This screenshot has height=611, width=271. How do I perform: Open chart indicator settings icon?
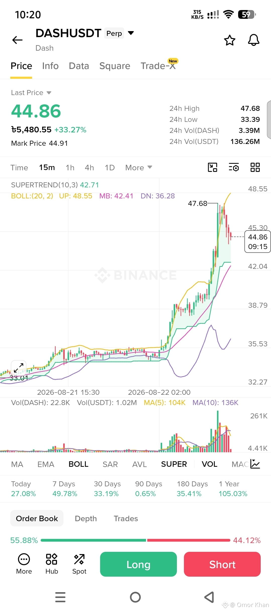point(234,167)
